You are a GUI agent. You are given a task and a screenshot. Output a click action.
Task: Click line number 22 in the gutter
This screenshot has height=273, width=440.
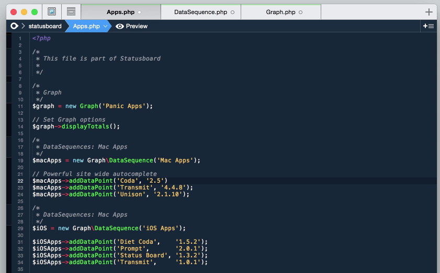[20, 181]
